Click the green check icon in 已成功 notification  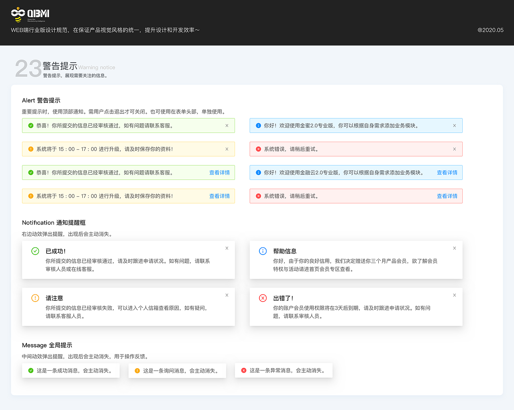35,251
